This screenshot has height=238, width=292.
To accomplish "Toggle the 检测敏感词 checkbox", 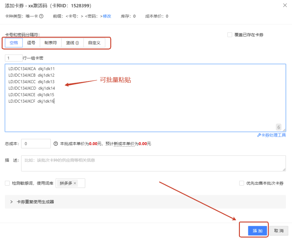I will 7,183.
